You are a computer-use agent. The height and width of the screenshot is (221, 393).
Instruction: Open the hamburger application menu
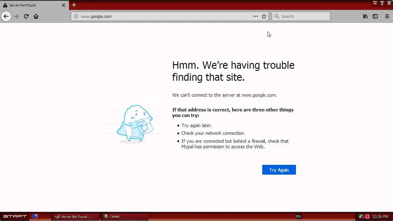[387, 16]
